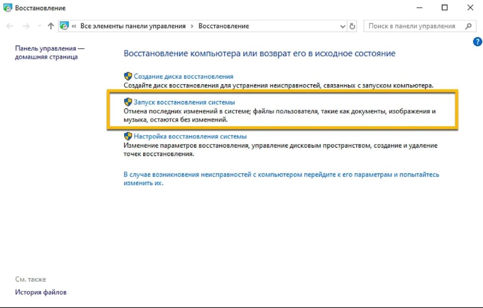The image size is (483, 308).
Task: Click the 'См. также' label
Action: (x=31, y=279)
